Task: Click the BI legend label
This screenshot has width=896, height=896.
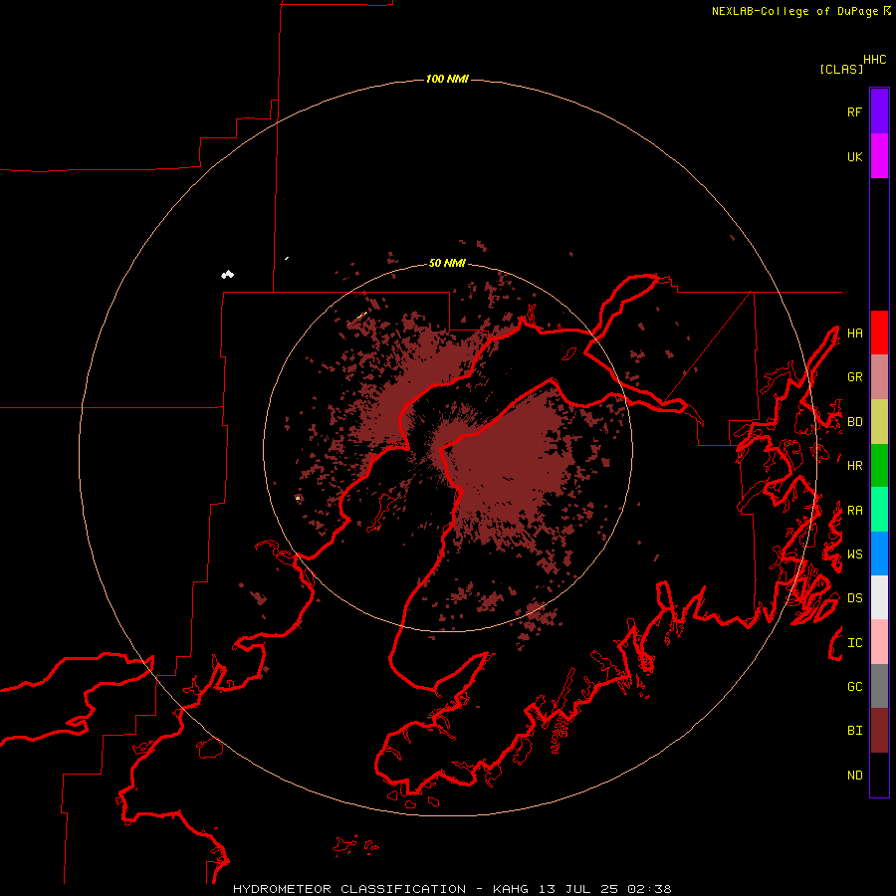Action: click(x=854, y=731)
